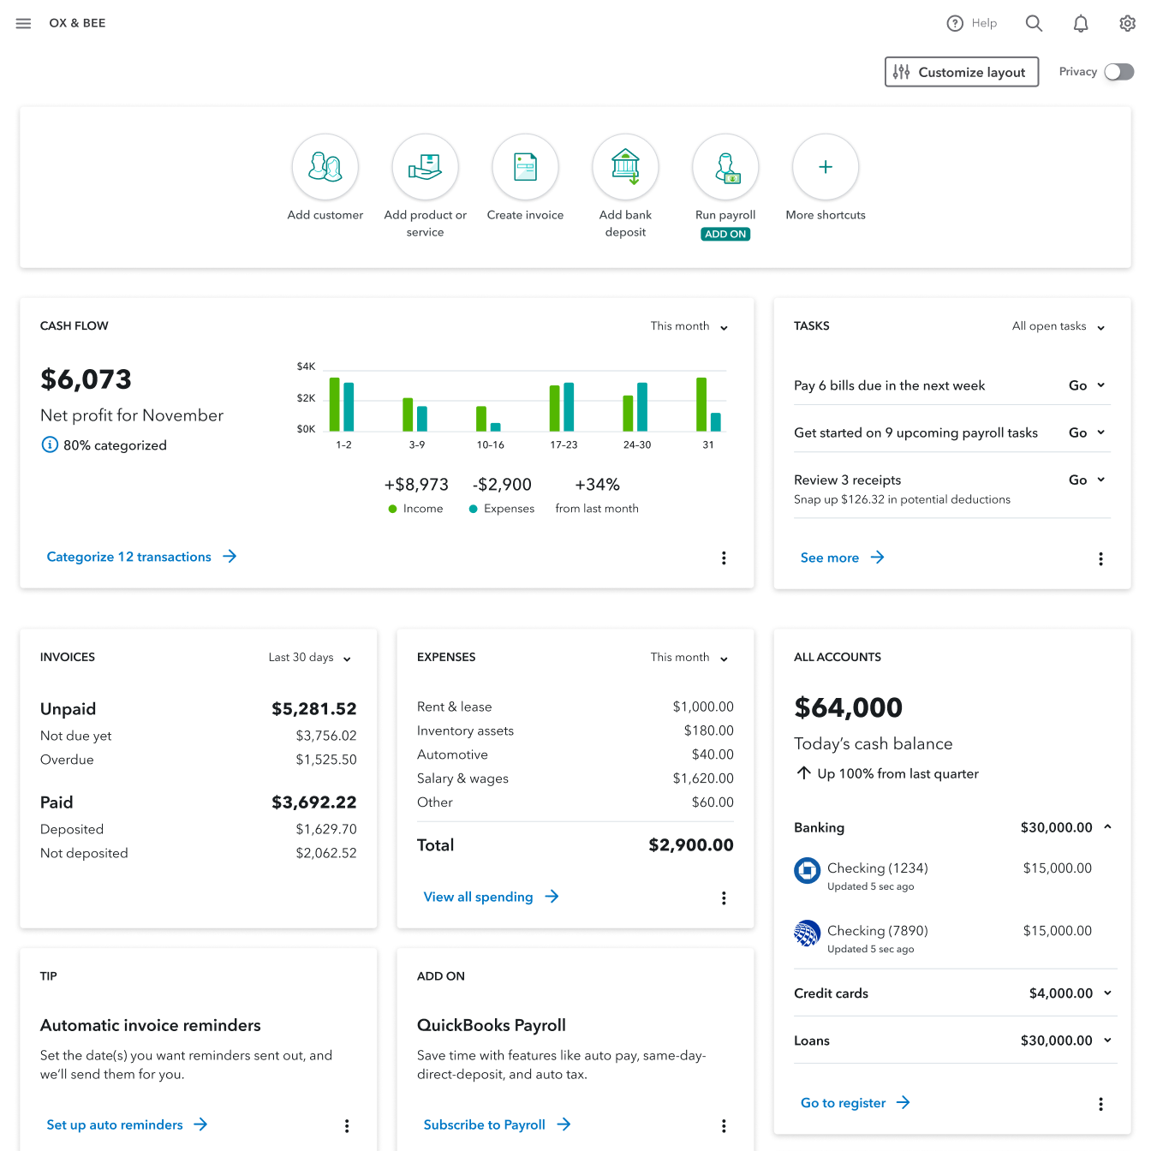
Task: Click the Unpaid $5,281.52 amount
Action: [x=313, y=709]
